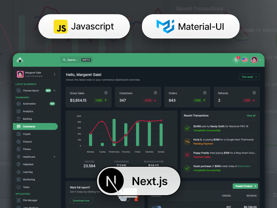Click the Fitness icon in the sidebar
The width and height of the screenshot is (277, 208).
[x=19, y=149]
